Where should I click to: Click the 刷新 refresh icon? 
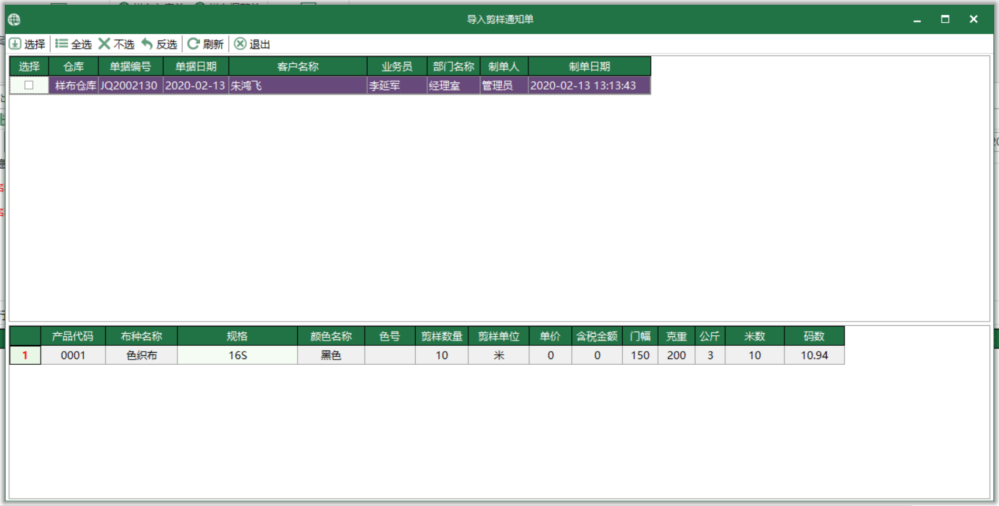(x=193, y=44)
